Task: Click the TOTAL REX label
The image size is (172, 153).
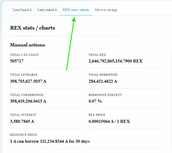Action: pos(97,55)
